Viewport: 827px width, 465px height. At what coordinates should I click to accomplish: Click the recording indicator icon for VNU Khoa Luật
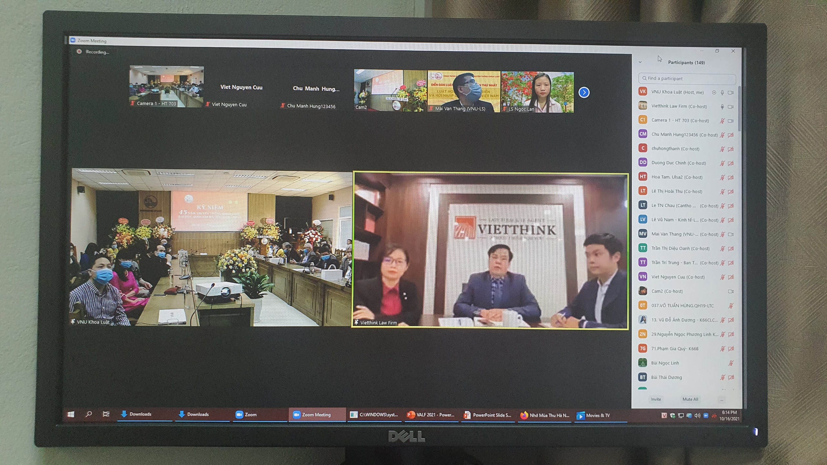coord(714,92)
